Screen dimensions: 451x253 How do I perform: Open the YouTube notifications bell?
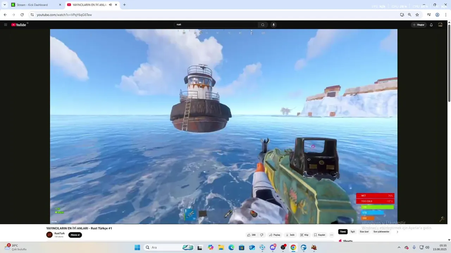431,25
